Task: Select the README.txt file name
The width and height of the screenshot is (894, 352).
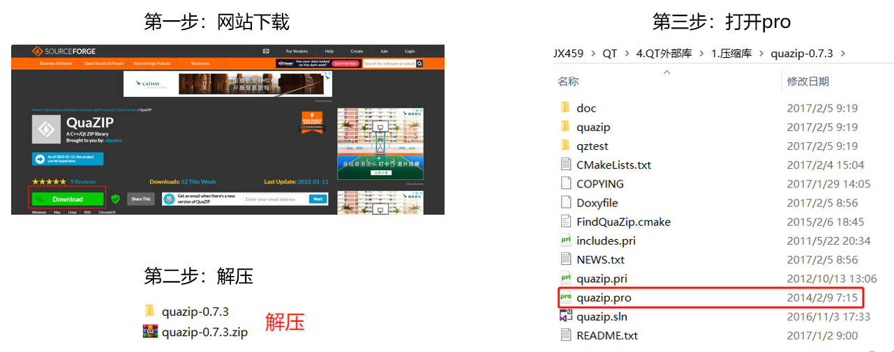Action: coord(607,335)
